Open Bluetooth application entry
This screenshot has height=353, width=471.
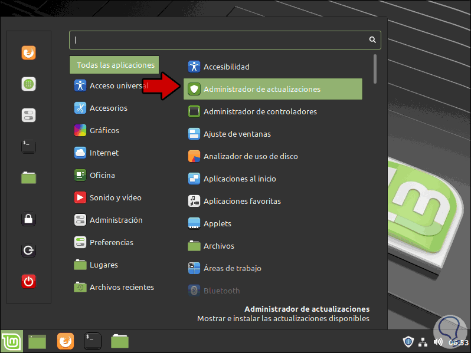coord(273,291)
